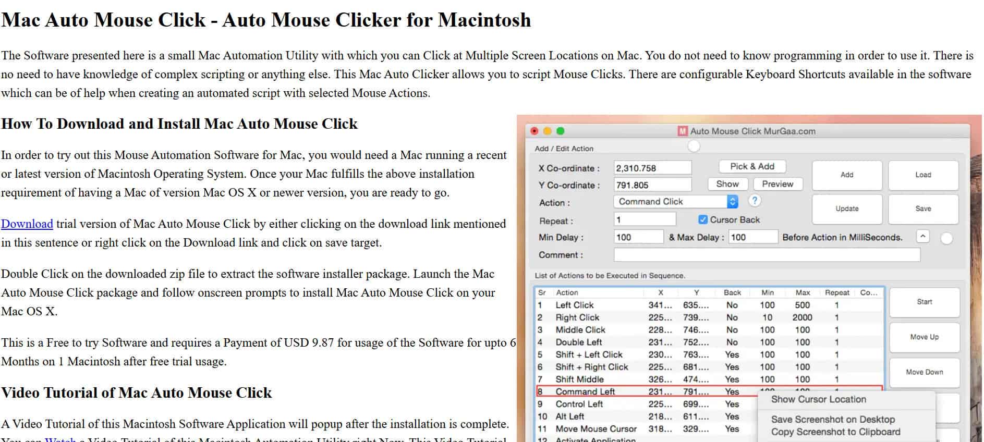The height and width of the screenshot is (442, 984).
Task: Select the Move Mouse Cursor row
Action: point(647,429)
